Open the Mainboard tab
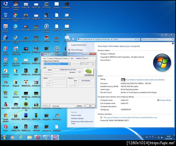The height and width of the screenshot is (146, 176). click(58, 58)
